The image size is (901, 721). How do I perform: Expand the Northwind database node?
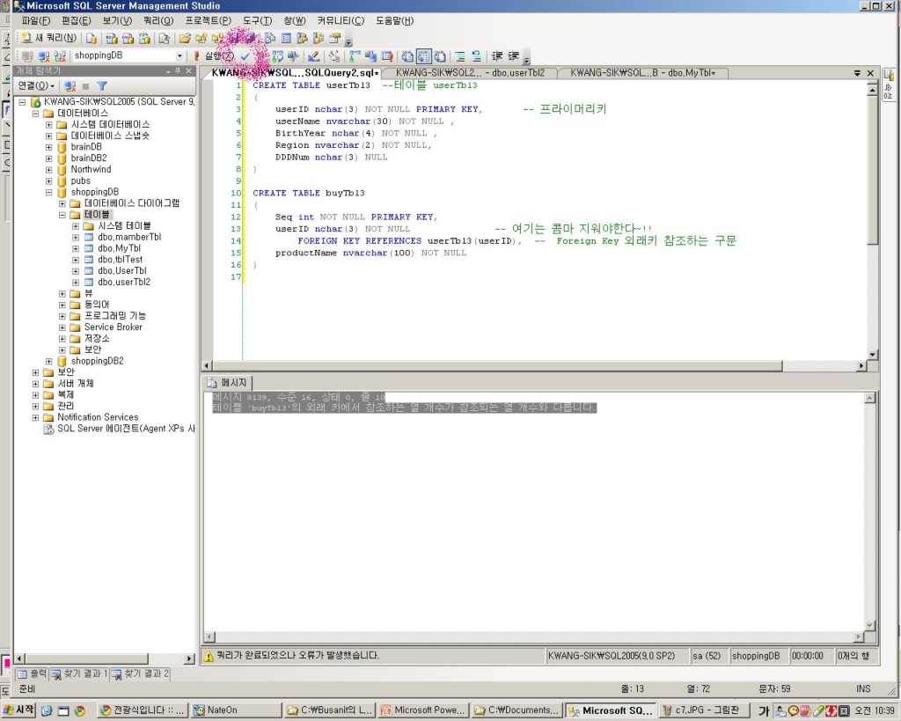(49, 170)
